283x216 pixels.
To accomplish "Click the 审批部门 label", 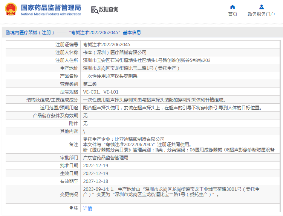I will click(x=69, y=158).
